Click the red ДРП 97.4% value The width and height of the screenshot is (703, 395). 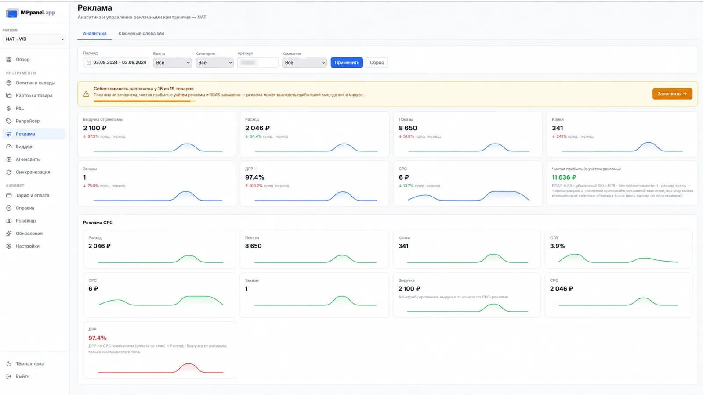tap(98, 338)
